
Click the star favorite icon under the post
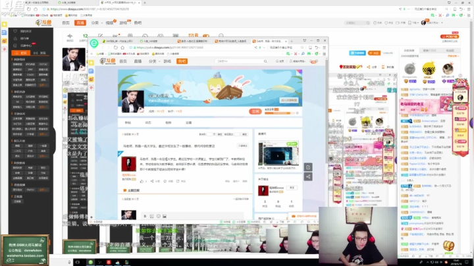[x=165, y=181]
